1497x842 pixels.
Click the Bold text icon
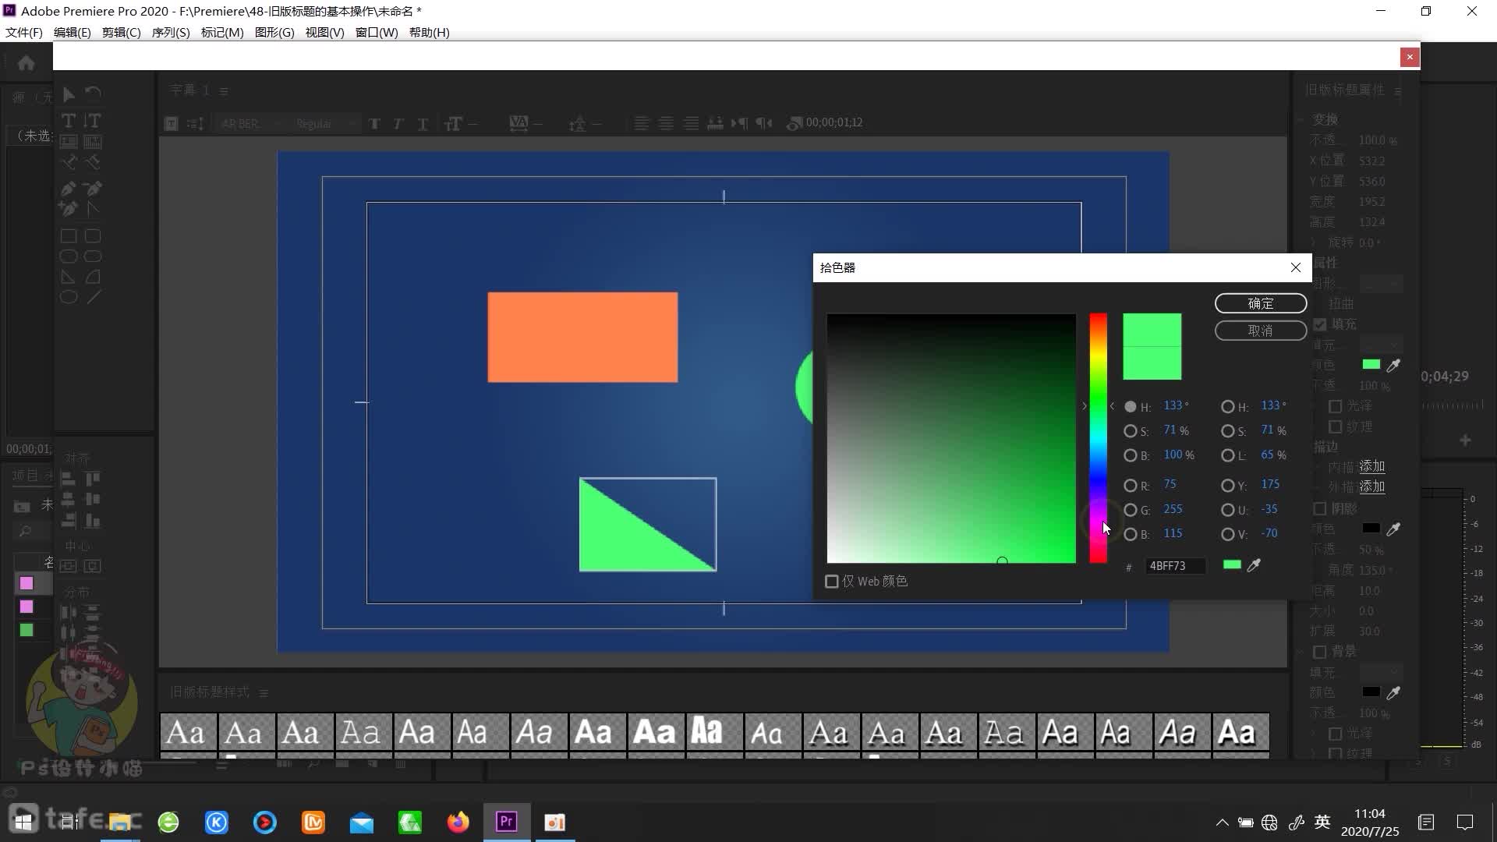coord(375,123)
